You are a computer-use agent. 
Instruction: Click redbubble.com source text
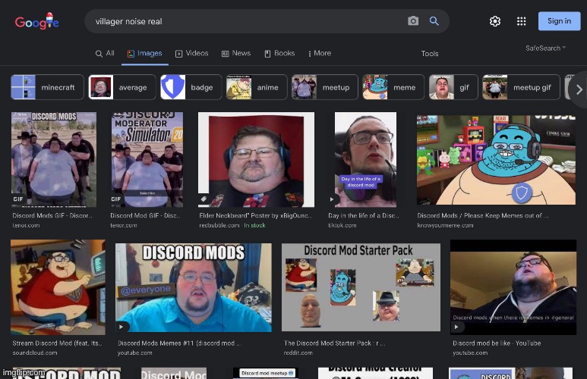point(219,225)
